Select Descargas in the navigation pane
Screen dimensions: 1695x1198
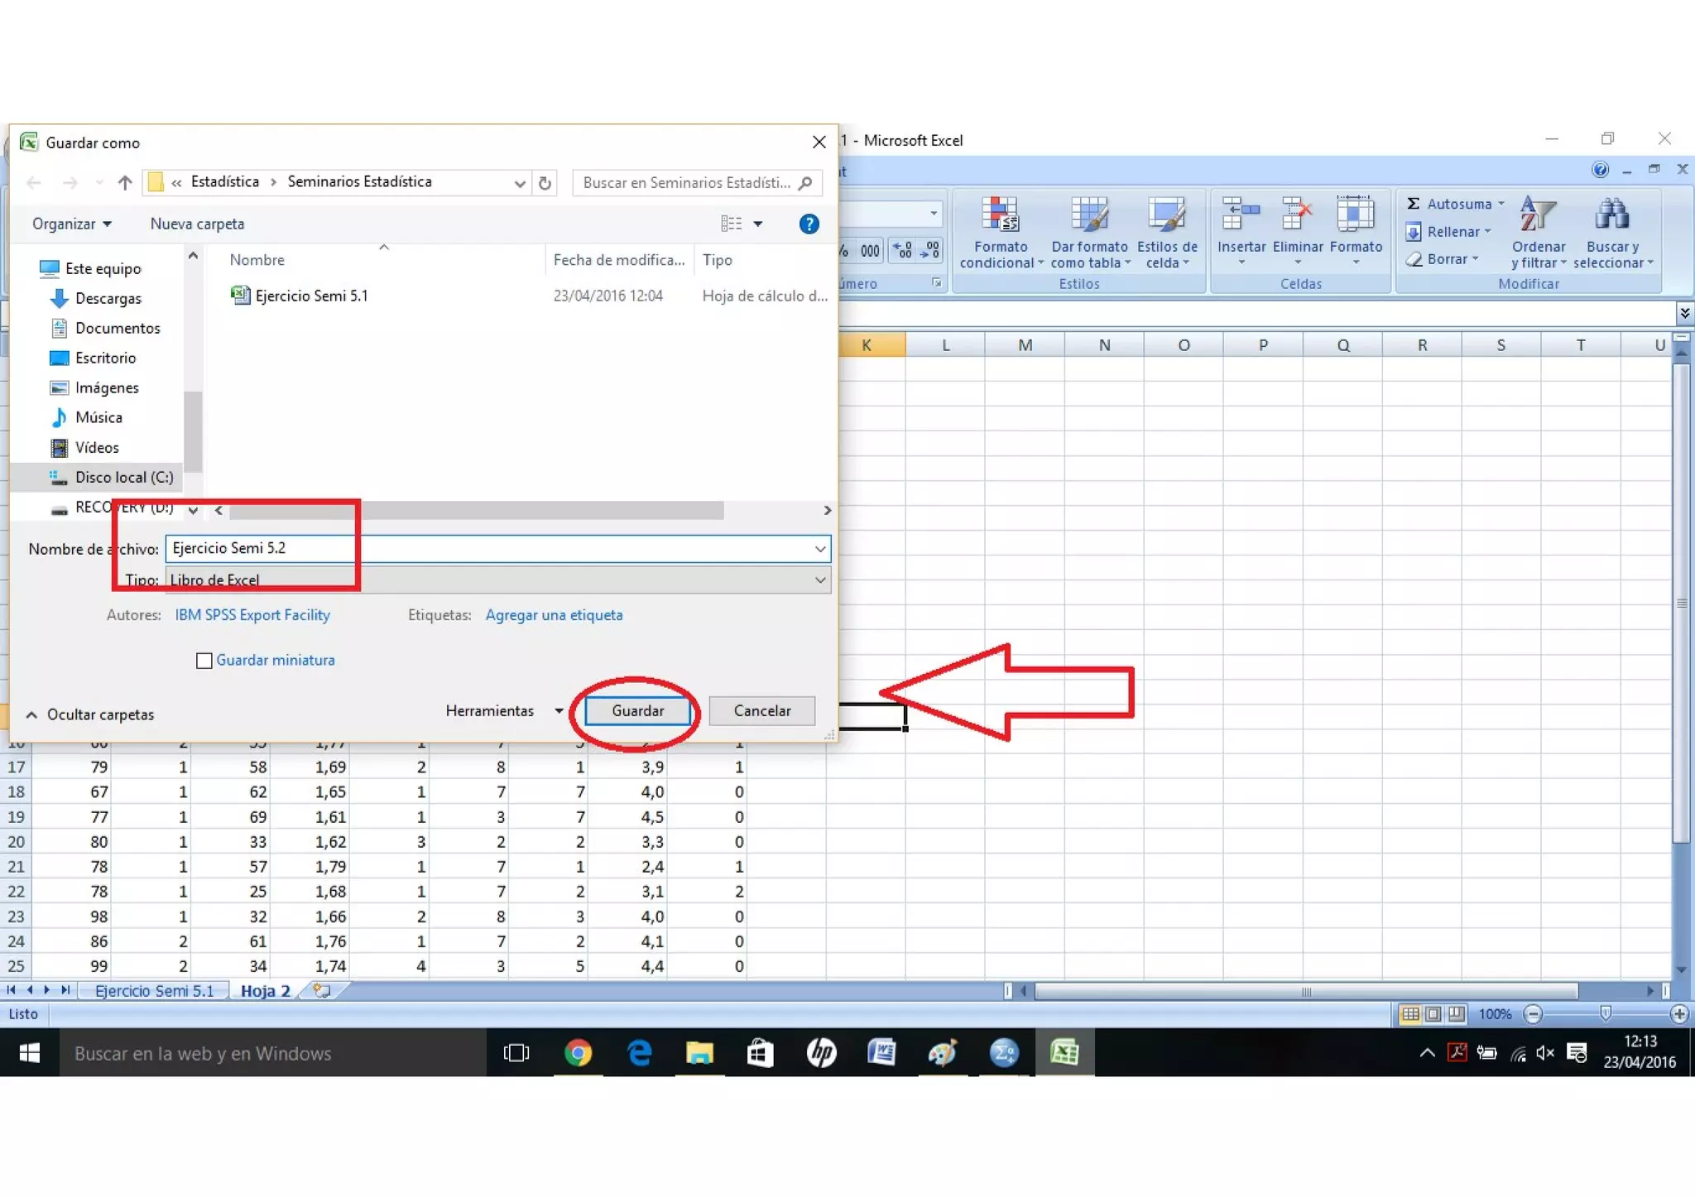(108, 298)
